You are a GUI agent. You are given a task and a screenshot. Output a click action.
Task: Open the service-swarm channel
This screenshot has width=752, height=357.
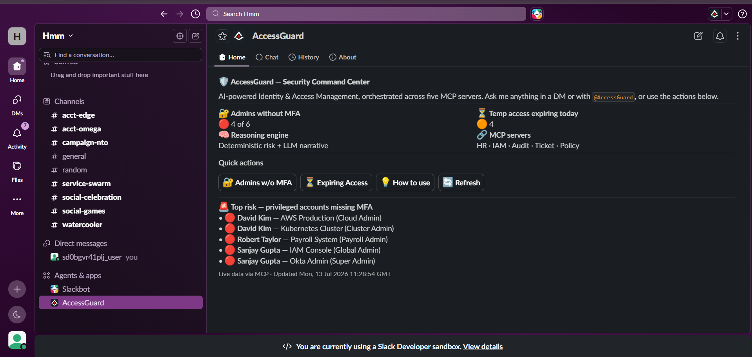point(121,183)
